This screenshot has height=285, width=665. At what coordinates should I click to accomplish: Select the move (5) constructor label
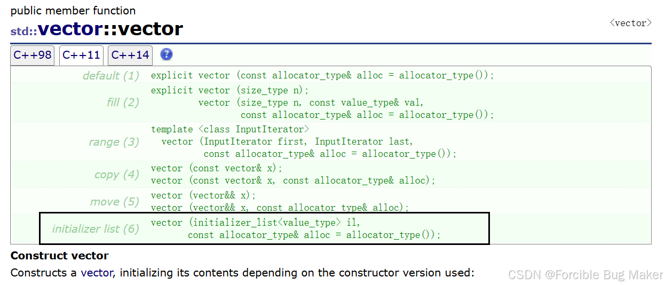coord(115,202)
